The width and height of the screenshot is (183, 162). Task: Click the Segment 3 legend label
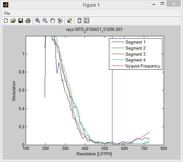135,54
